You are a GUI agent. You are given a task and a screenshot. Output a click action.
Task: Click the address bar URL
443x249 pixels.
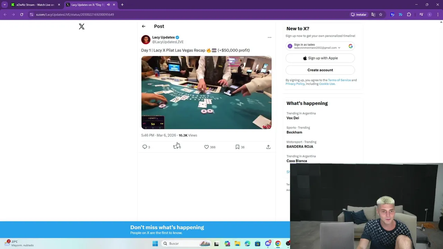pos(75,15)
